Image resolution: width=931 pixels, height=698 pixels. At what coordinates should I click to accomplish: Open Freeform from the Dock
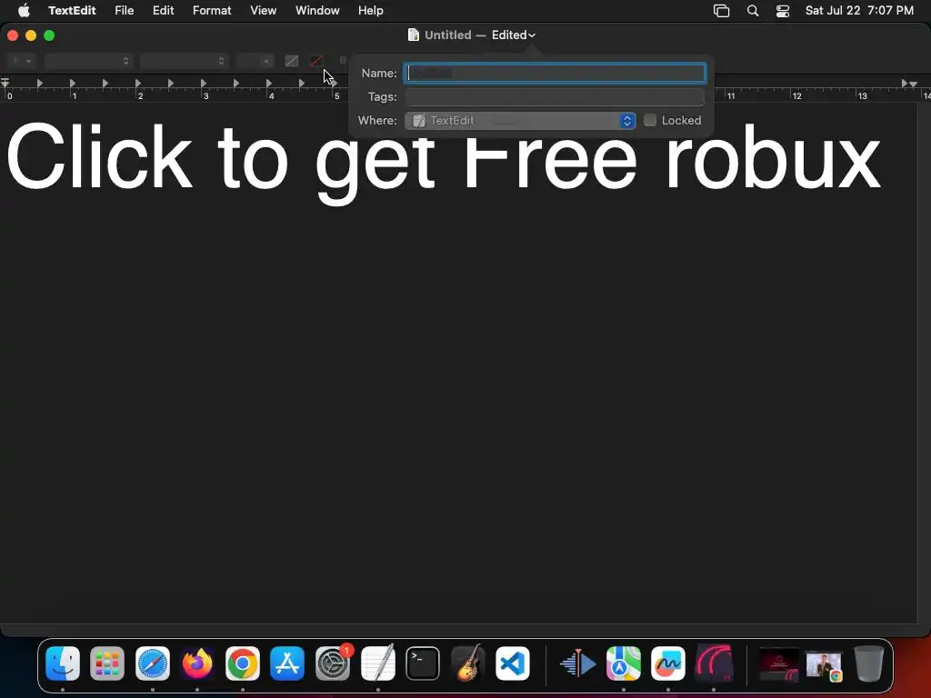[x=668, y=663]
